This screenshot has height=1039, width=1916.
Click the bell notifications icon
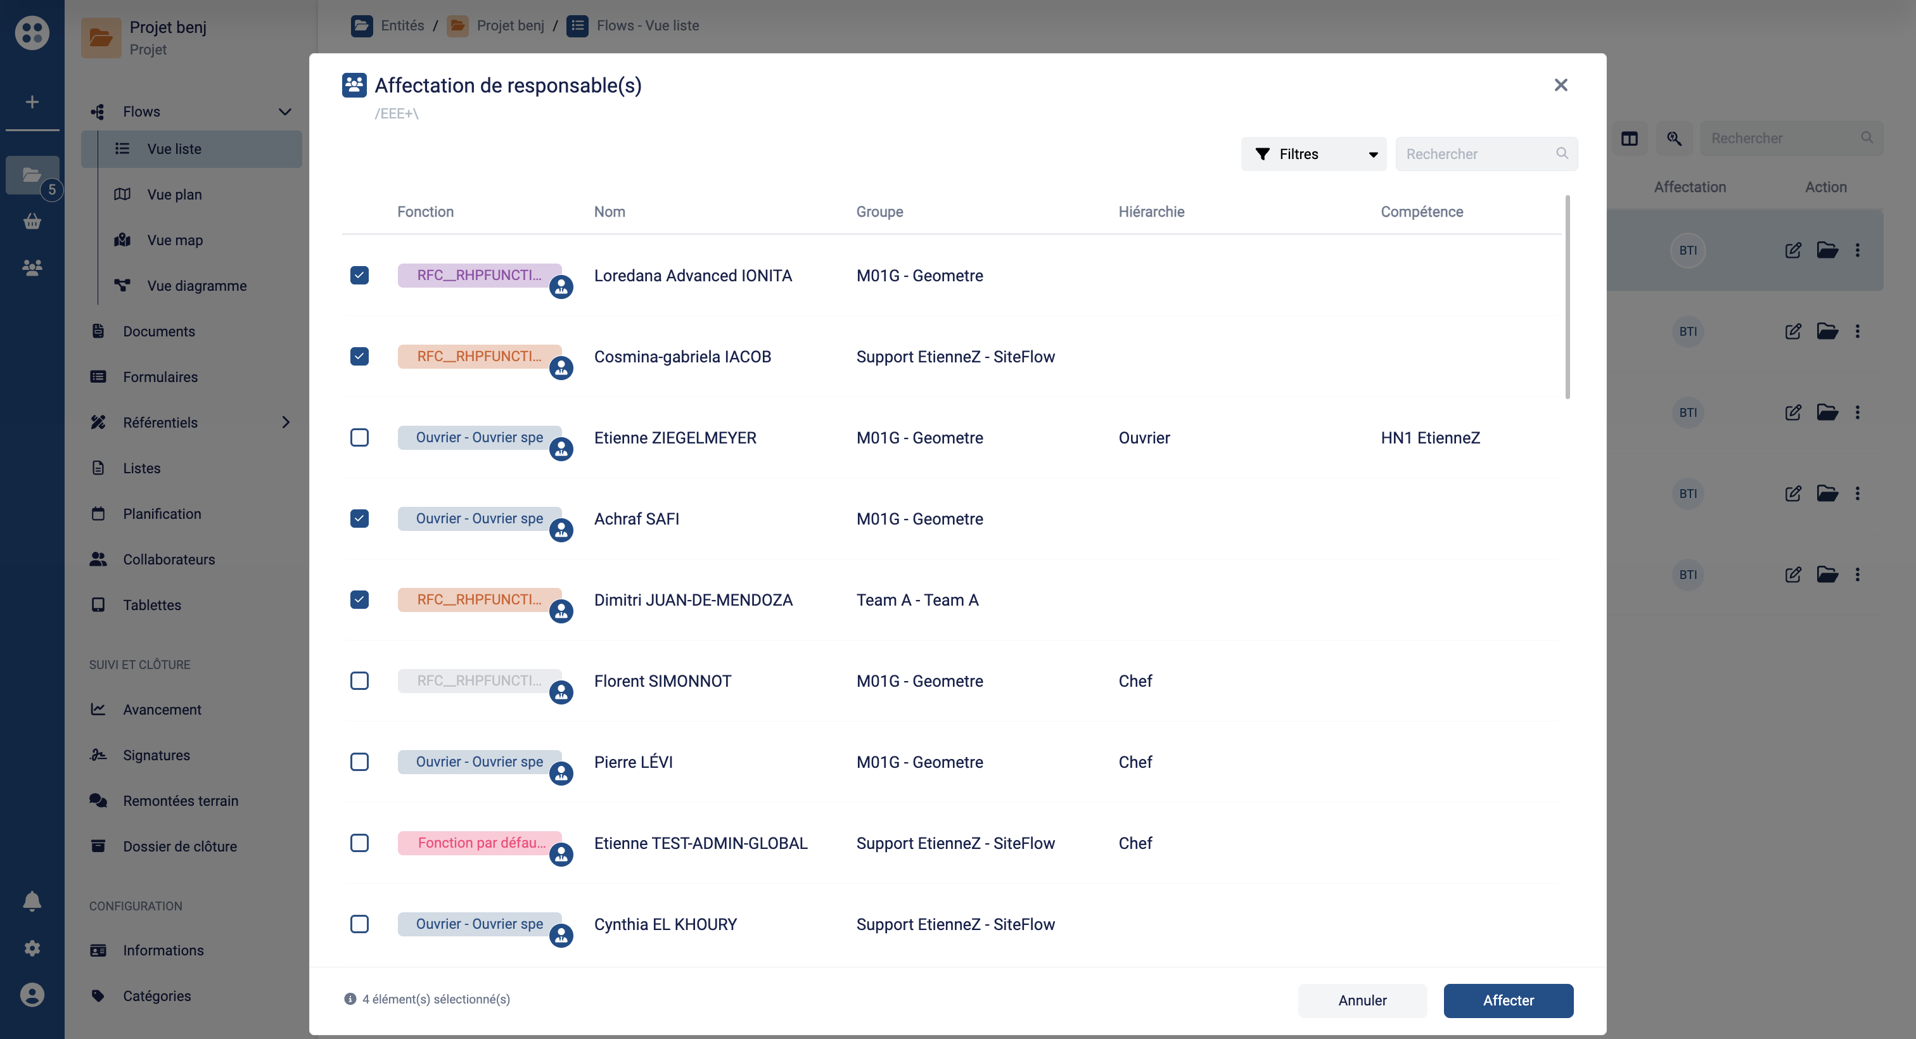tap(32, 902)
